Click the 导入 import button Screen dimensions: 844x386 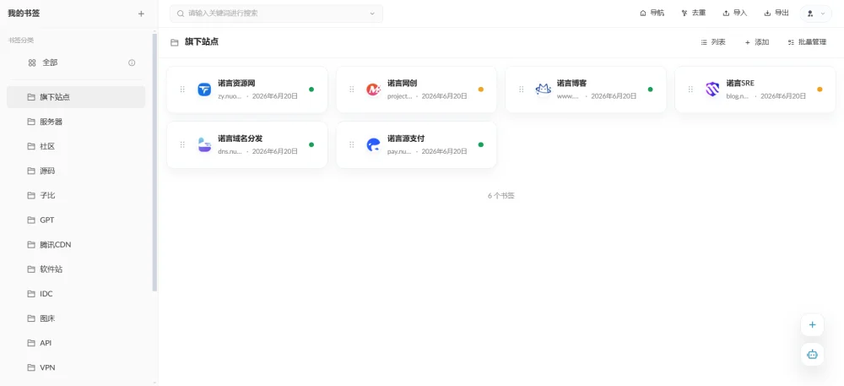(x=735, y=14)
